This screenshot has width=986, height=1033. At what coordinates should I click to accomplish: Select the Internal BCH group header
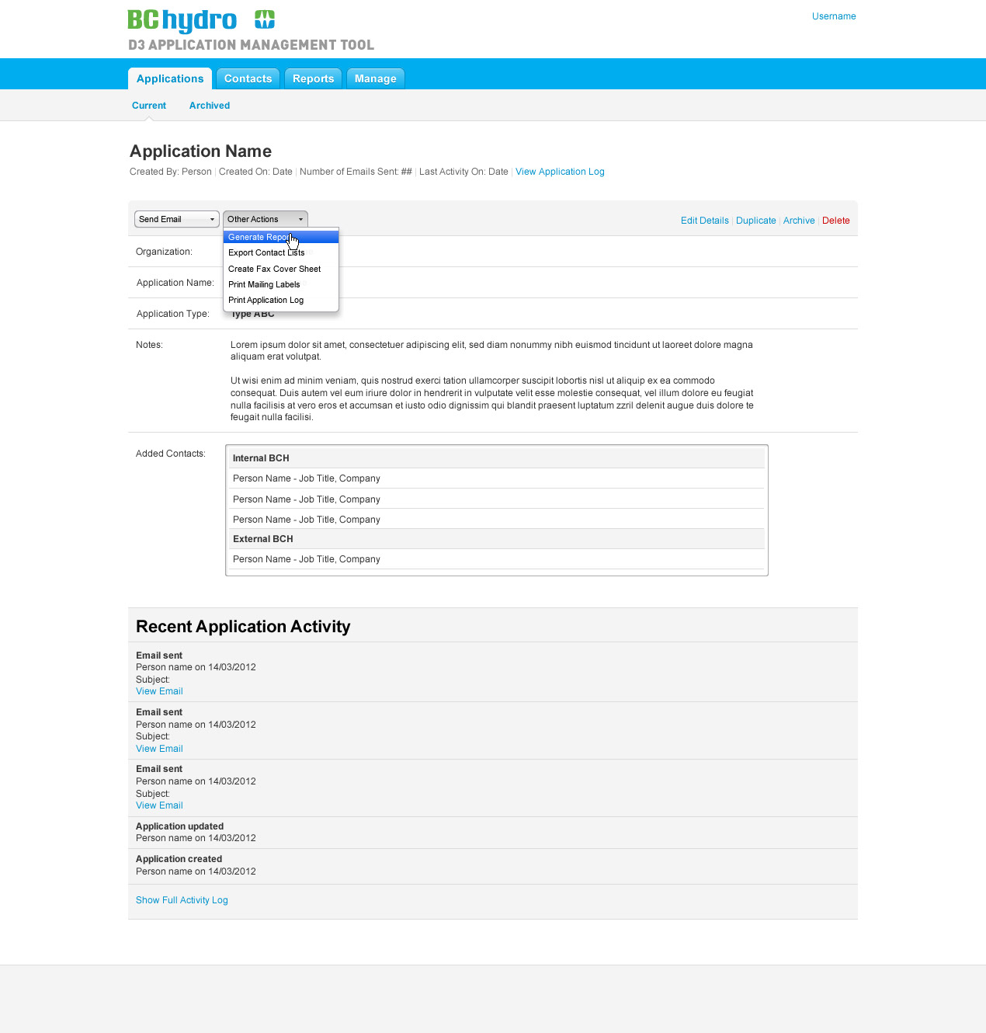(497, 458)
